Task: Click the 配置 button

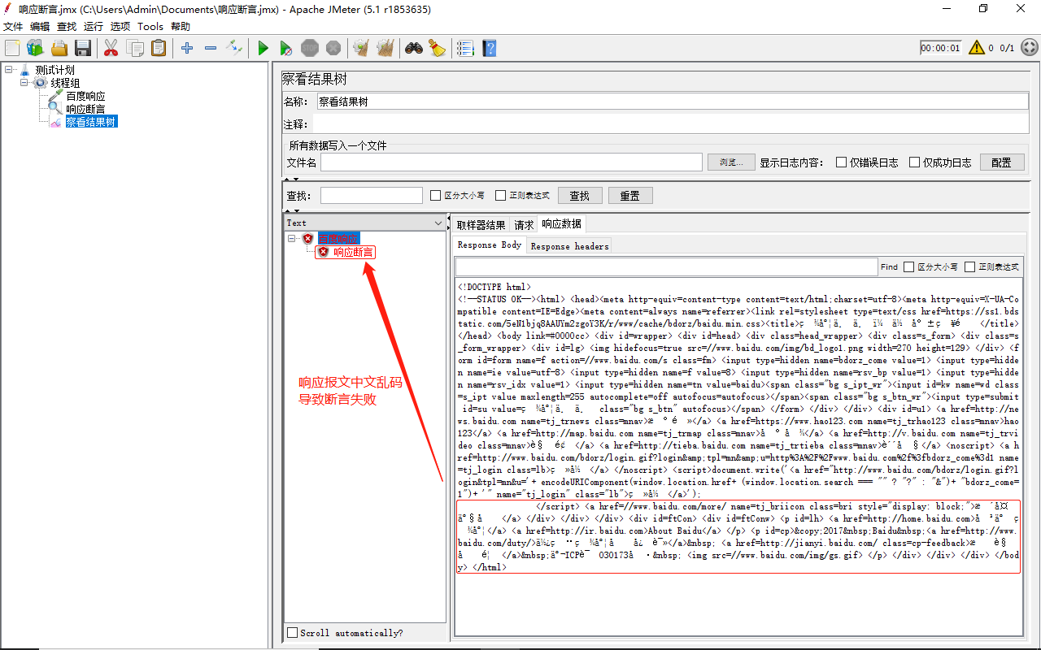Action: (1002, 162)
